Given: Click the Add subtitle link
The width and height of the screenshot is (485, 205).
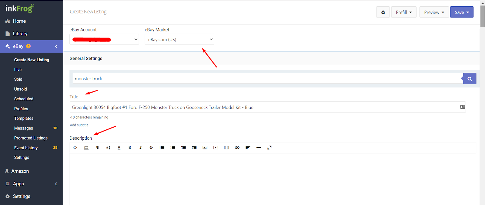Looking at the screenshot, I should (x=79, y=125).
